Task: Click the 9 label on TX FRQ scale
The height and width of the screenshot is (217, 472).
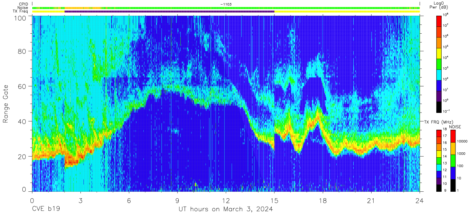Action: pyautogui.click(x=445, y=190)
